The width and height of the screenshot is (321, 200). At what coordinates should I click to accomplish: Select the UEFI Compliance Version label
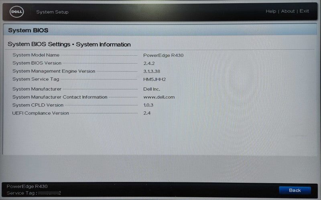point(41,113)
